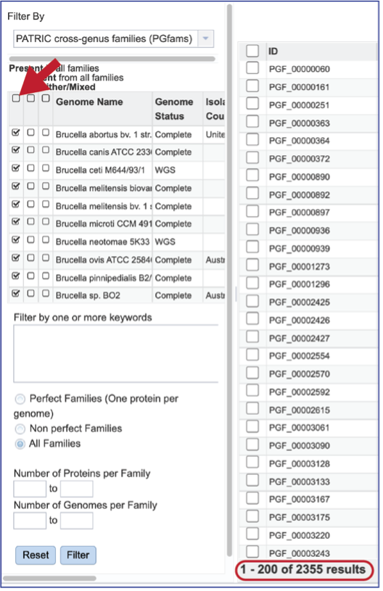Click the horizontal scrollbar above the genome table
The width and height of the screenshot is (383, 591).
pos(112,59)
